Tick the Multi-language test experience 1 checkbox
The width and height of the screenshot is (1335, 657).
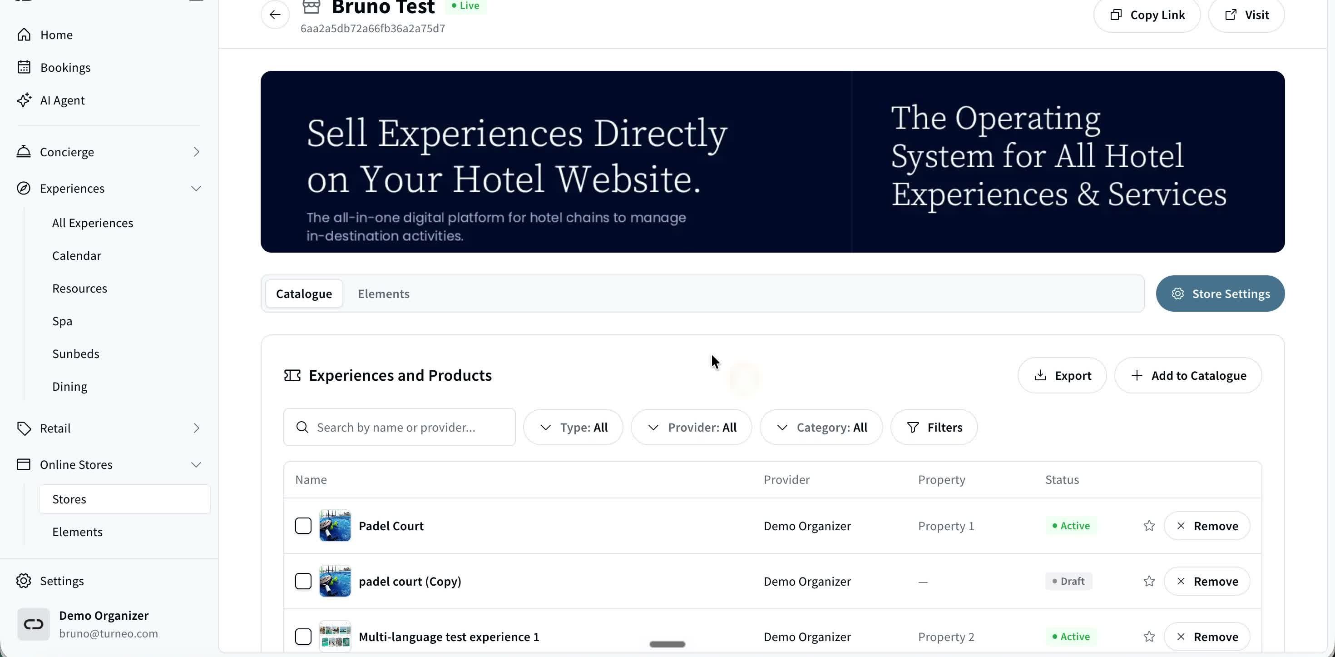(303, 637)
